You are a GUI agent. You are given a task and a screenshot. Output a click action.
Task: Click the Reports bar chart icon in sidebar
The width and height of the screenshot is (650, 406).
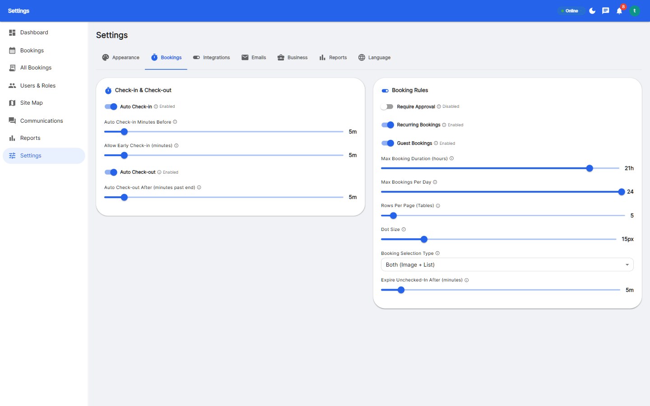pyautogui.click(x=12, y=138)
